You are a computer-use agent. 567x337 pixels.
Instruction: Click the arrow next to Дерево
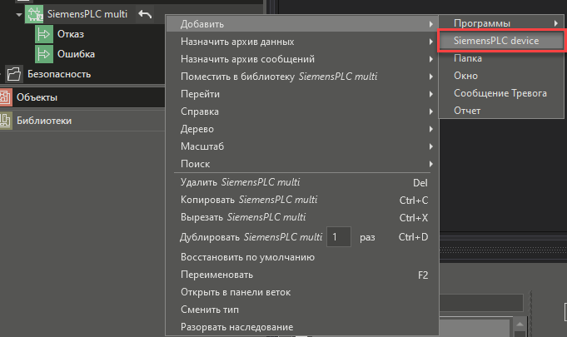pos(431,129)
